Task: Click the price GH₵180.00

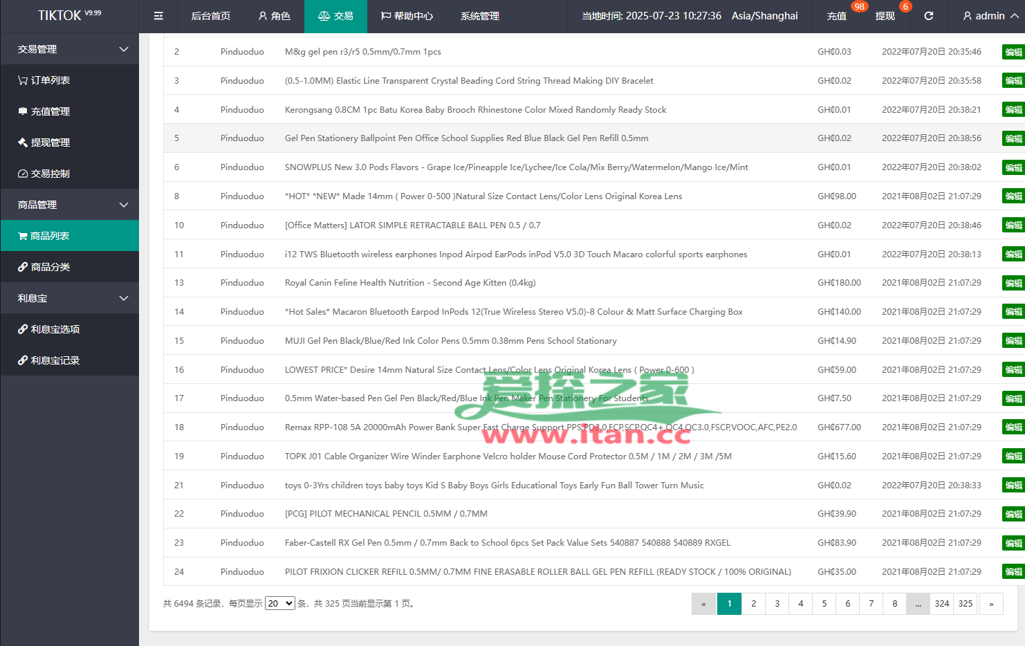Action: click(x=839, y=283)
